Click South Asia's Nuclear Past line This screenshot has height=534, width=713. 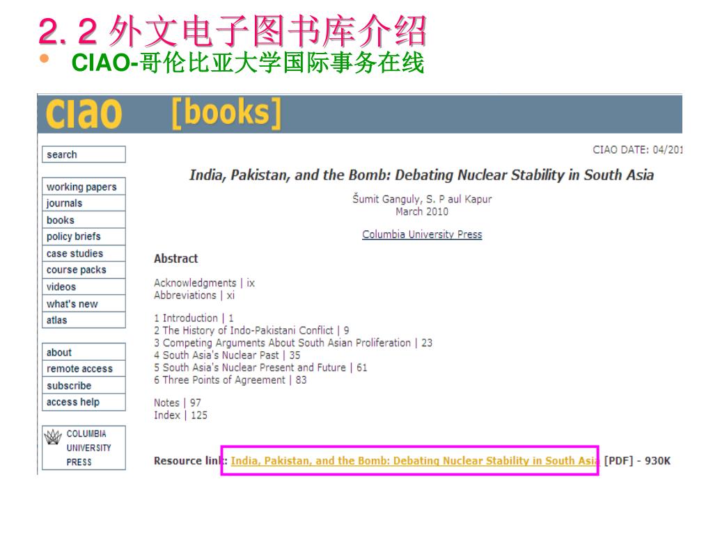[227, 355]
